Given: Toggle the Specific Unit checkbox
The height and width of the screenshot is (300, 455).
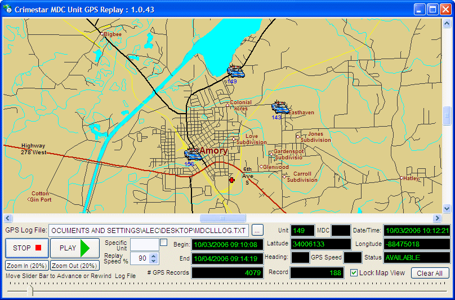Looking at the screenshot, I should click(164, 243).
